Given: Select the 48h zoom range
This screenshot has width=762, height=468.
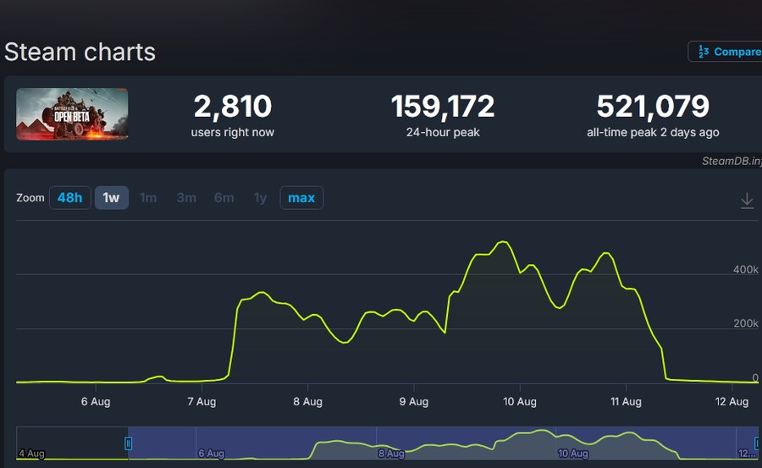Looking at the screenshot, I should (x=70, y=198).
